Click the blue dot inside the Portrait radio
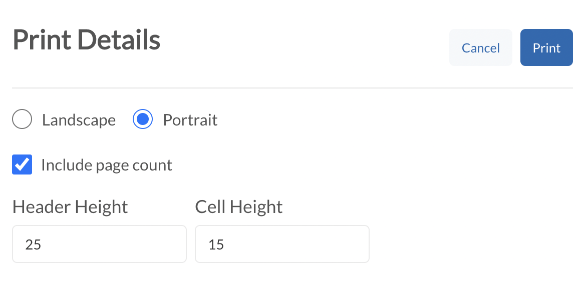Image resolution: width=587 pixels, height=296 pixels. pos(143,120)
